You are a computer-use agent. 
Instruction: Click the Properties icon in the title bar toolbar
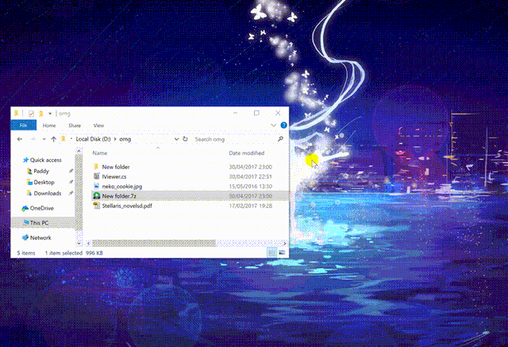click(31, 114)
